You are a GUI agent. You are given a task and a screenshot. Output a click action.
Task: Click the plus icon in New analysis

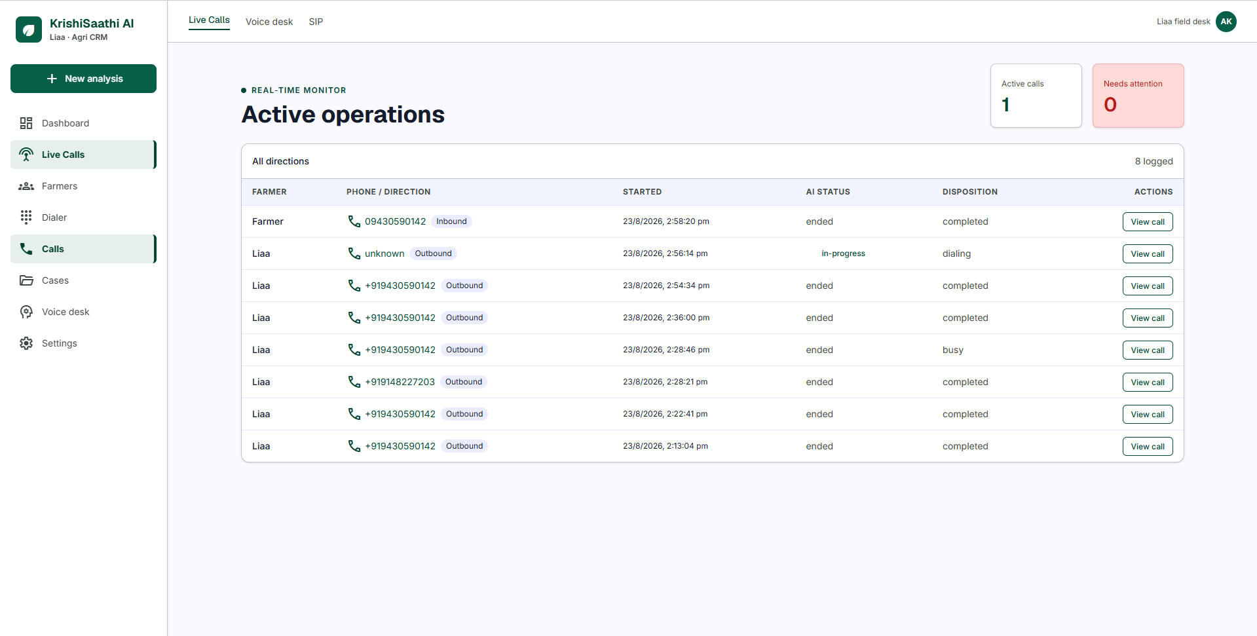[x=52, y=79]
